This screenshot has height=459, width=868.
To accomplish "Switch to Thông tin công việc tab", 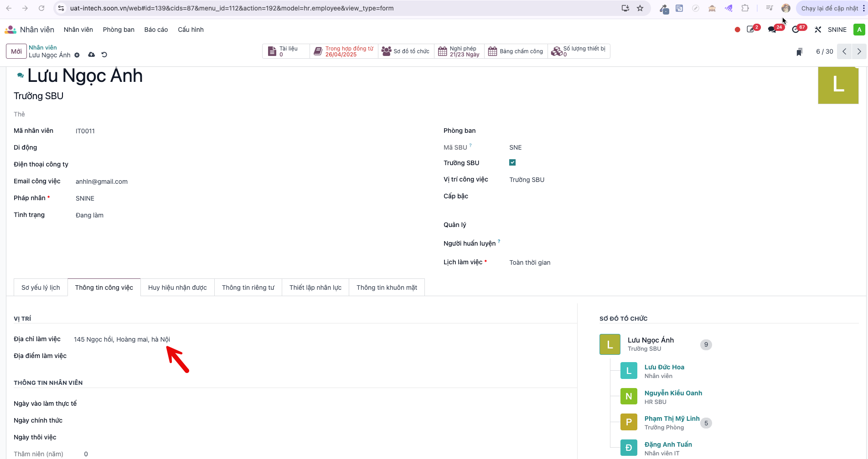I will pyautogui.click(x=104, y=288).
